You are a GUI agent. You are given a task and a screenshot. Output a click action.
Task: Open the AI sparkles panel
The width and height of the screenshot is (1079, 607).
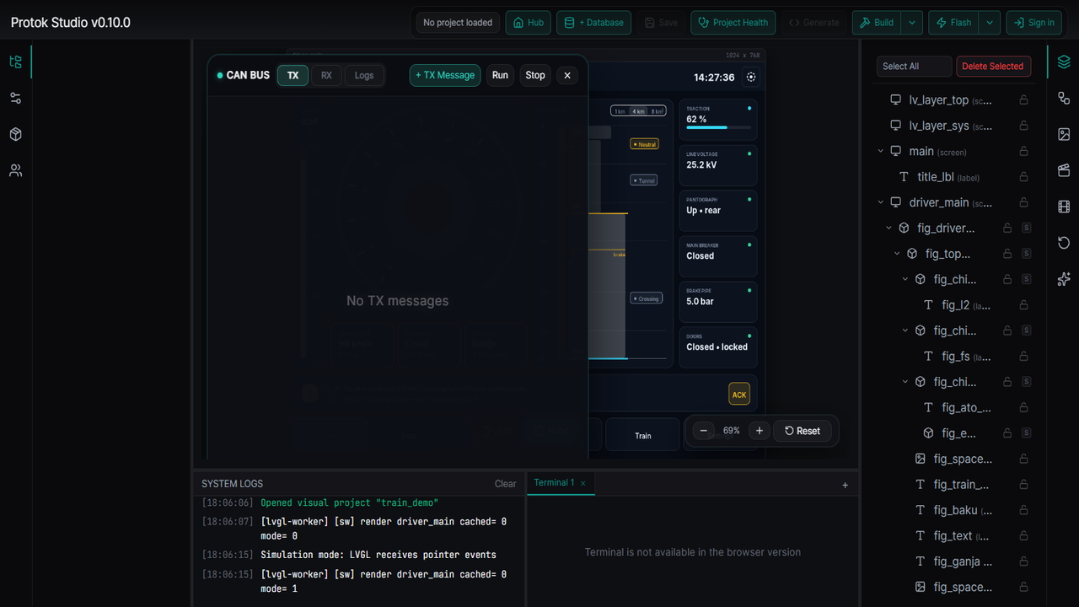pyautogui.click(x=1064, y=279)
